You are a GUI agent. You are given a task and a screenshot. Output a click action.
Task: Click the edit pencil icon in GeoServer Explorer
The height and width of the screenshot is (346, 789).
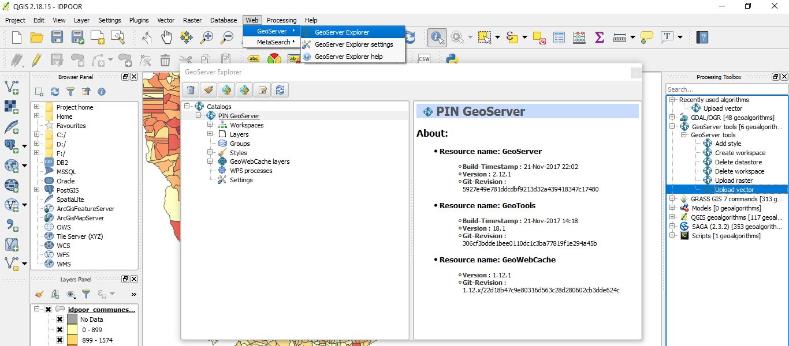[263, 90]
